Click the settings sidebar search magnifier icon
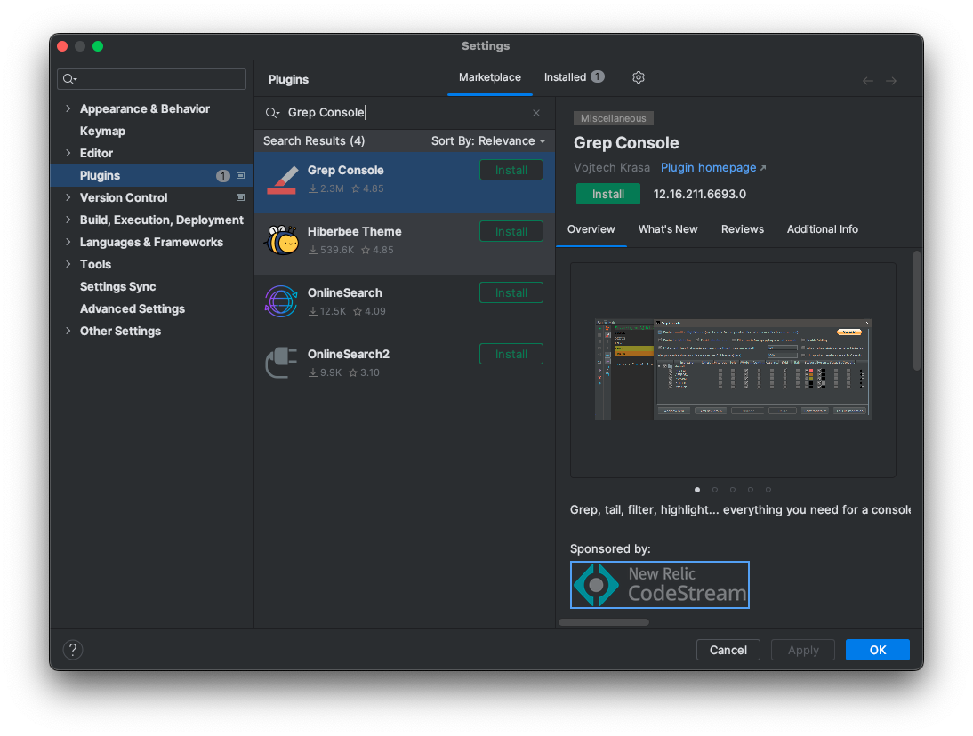The width and height of the screenshot is (973, 736). [x=69, y=79]
